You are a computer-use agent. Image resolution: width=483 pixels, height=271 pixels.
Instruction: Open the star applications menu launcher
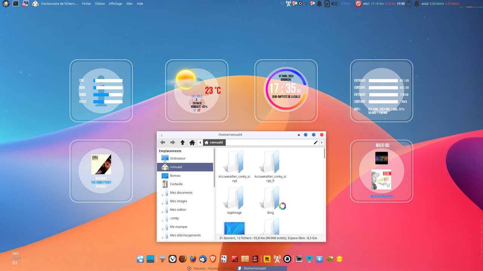coord(6,4)
